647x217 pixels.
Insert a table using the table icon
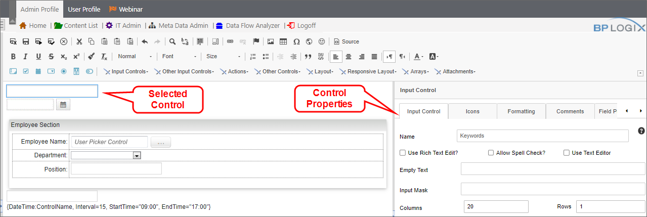point(283,41)
